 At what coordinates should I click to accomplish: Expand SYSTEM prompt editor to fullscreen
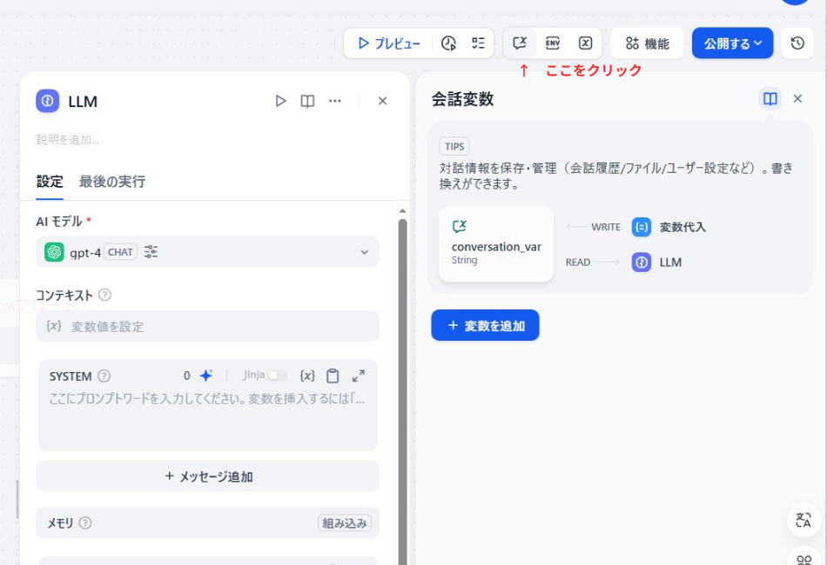[x=359, y=376]
